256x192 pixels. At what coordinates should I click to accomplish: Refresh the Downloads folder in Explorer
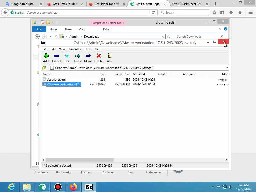click(169, 37)
